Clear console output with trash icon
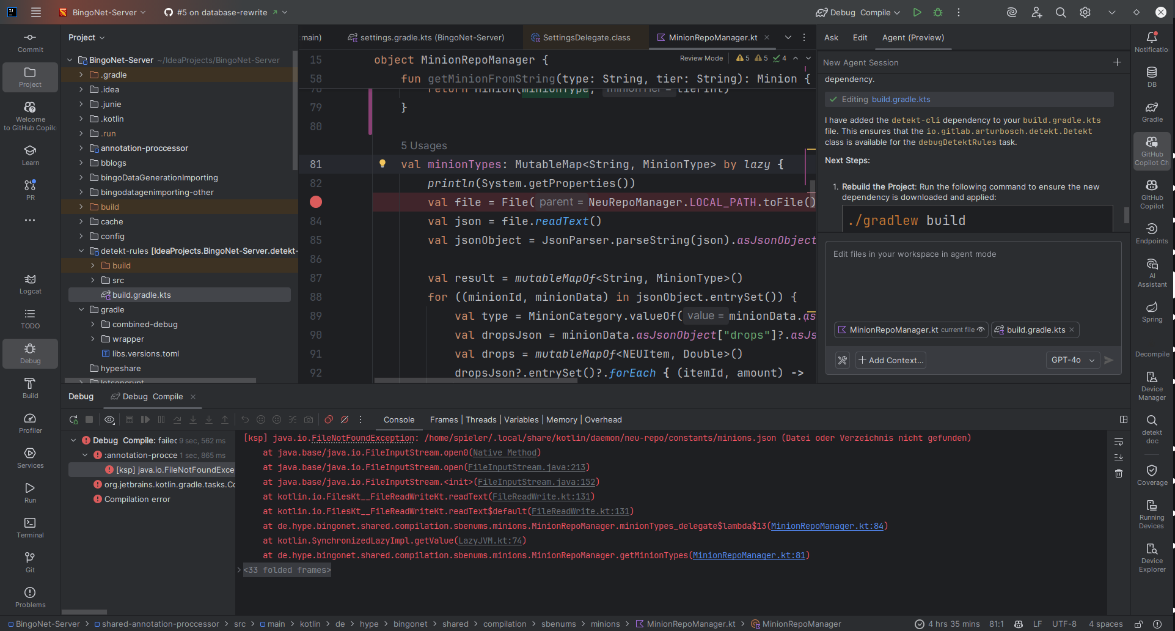The height and width of the screenshot is (631, 1175). (x=1119, y=473)
